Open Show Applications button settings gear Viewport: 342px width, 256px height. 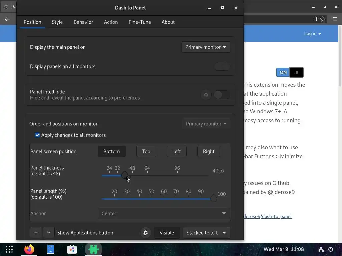146,233
